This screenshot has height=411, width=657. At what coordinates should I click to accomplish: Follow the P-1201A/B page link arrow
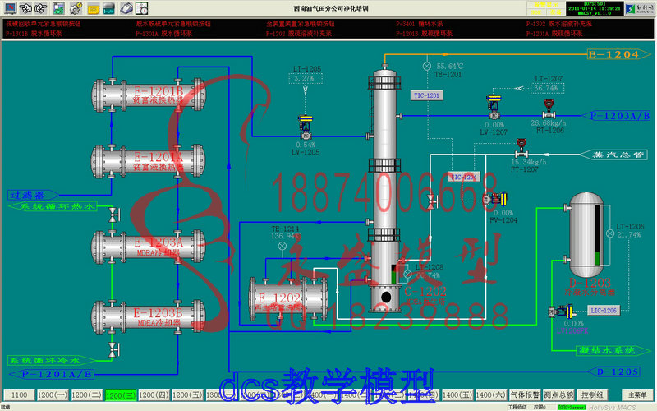coord(53,374)
